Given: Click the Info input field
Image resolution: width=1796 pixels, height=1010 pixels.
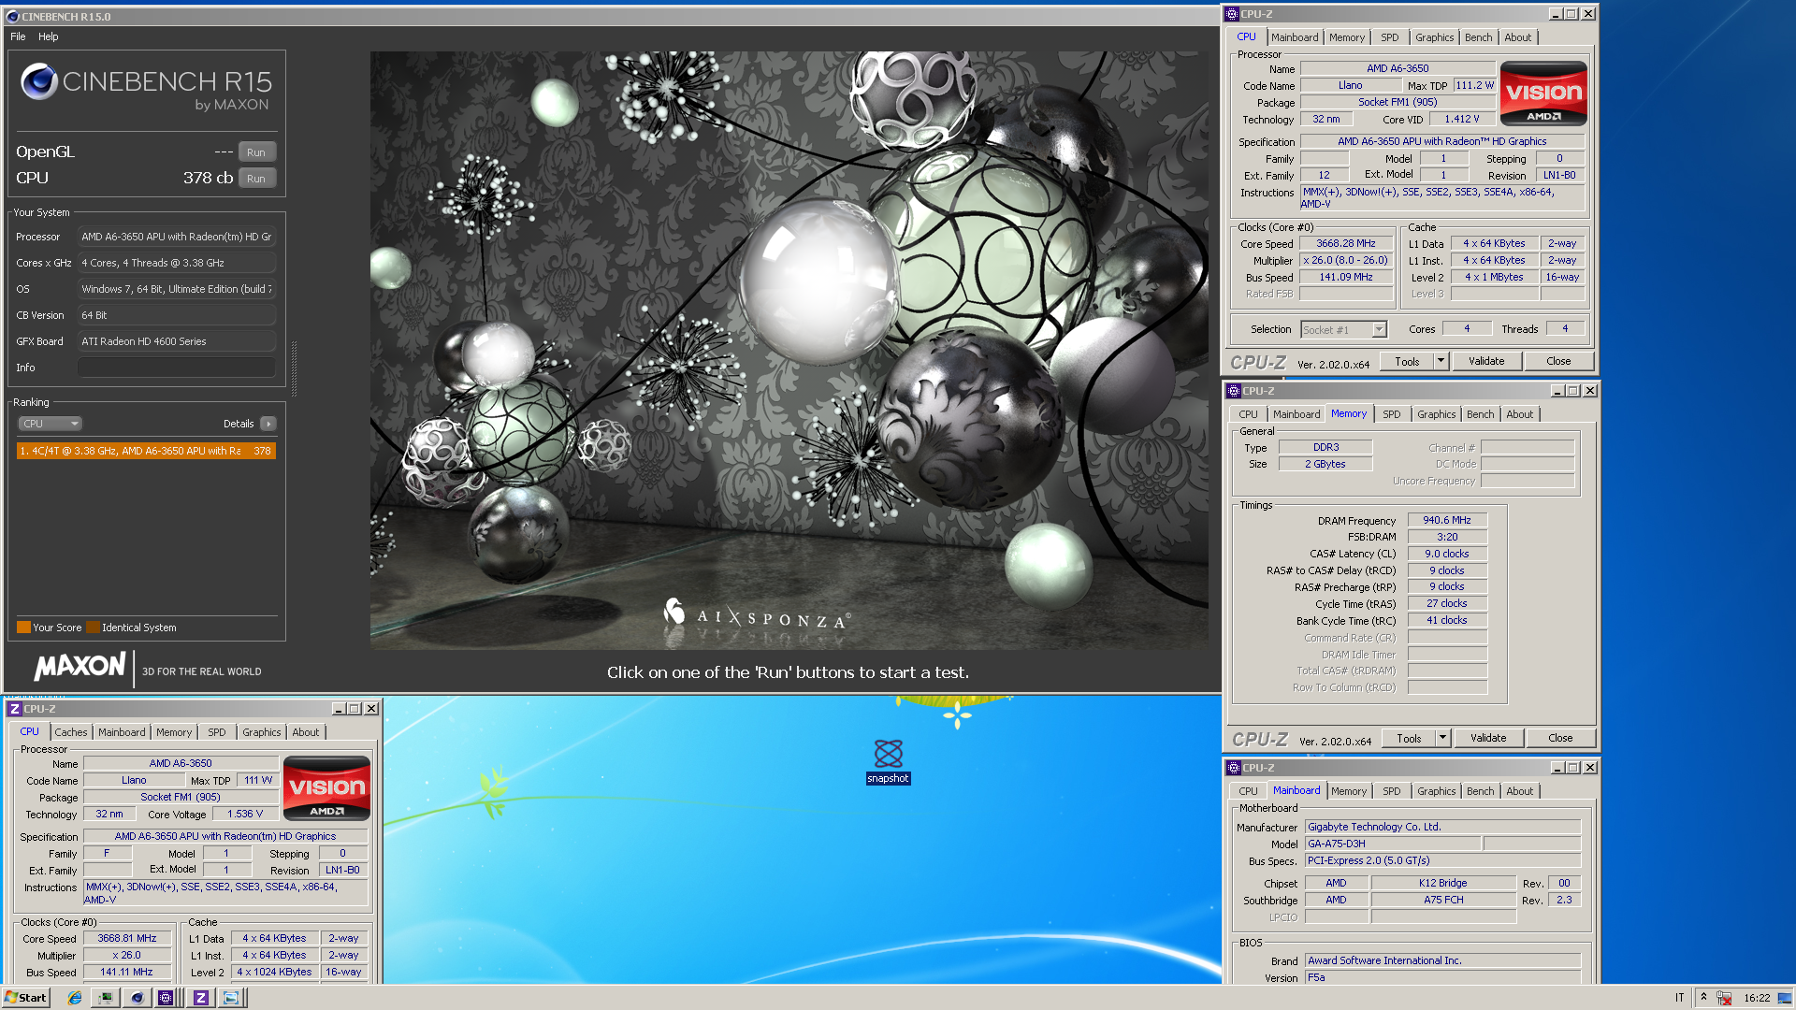Looking at the screenshot, I should pos(177,368).
